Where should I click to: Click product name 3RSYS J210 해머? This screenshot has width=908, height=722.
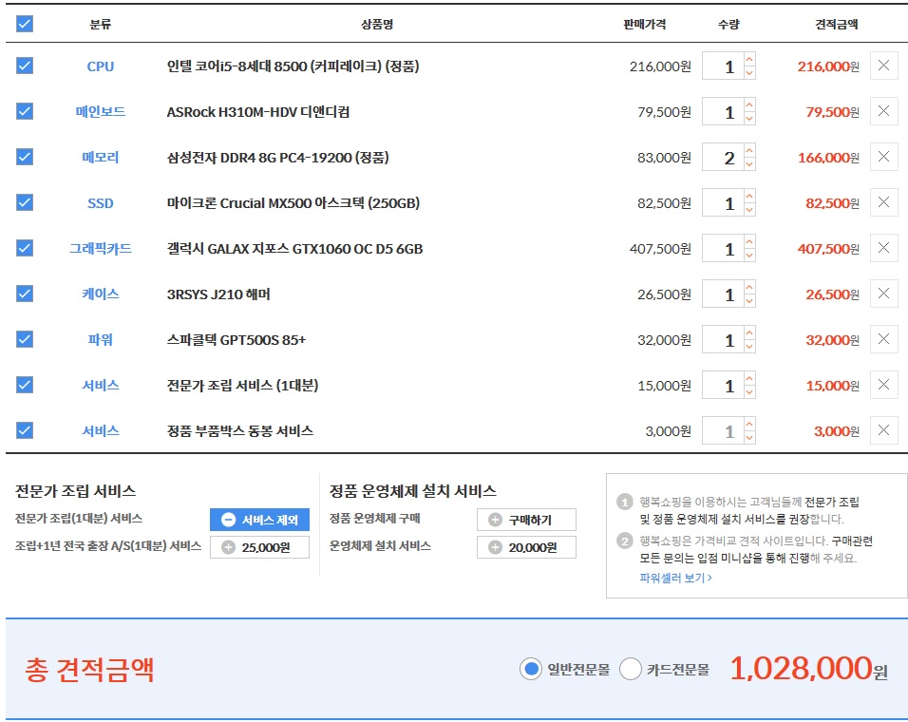(218, 294)
